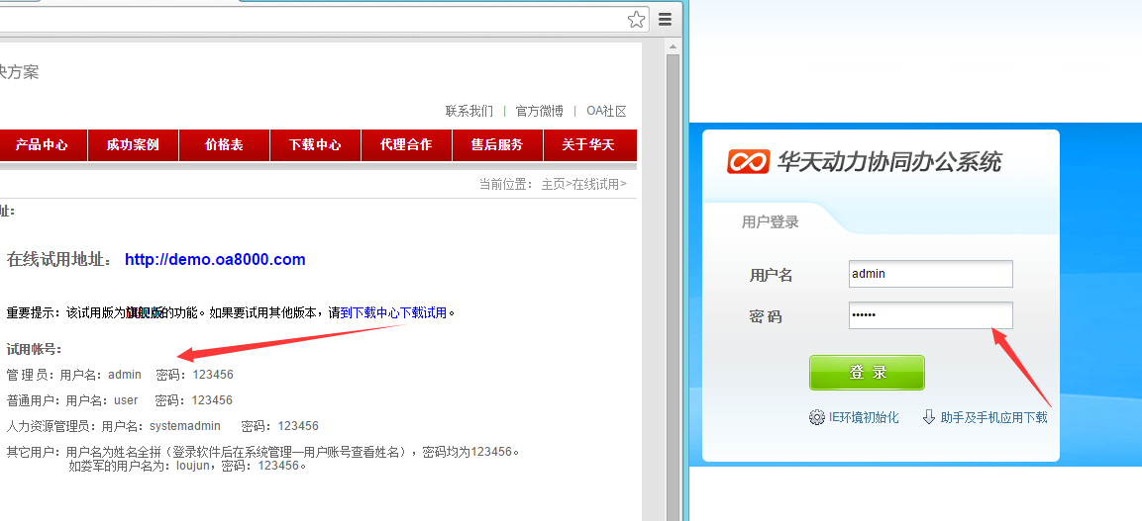Open the 售后服务 menu item
This screenshot has width=1142, height=521.
coord(497,144)
